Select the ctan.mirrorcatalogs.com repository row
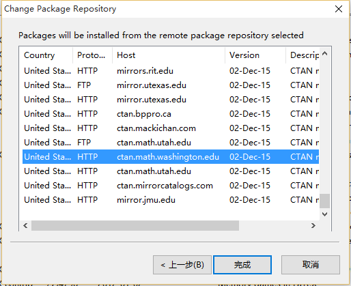The width and height of the screenshot is (351, 286). (x=171, y=186)
